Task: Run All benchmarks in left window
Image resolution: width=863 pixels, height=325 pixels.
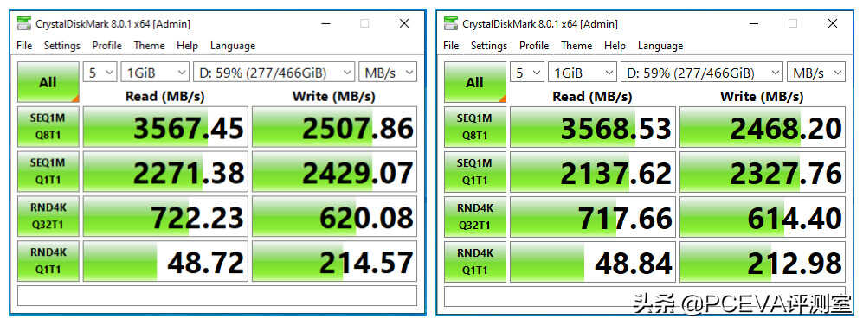Action: click(x=48, y=82)
